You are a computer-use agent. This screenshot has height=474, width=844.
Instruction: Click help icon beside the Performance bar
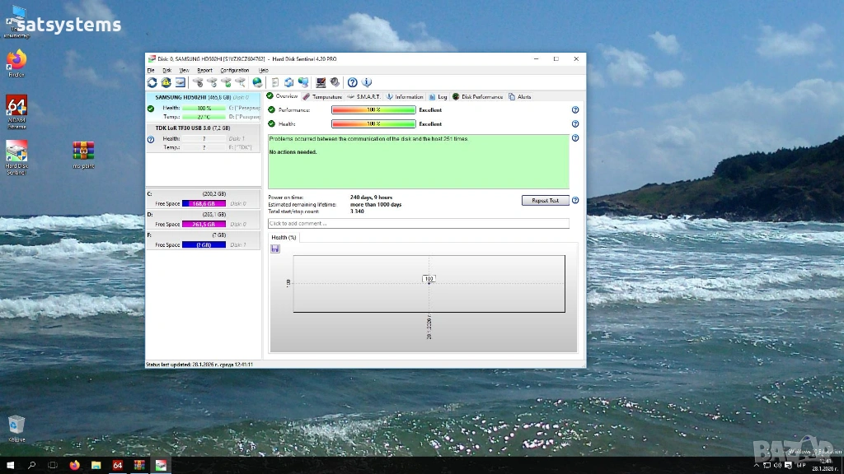pyautogui.click(x=574, y=109)
